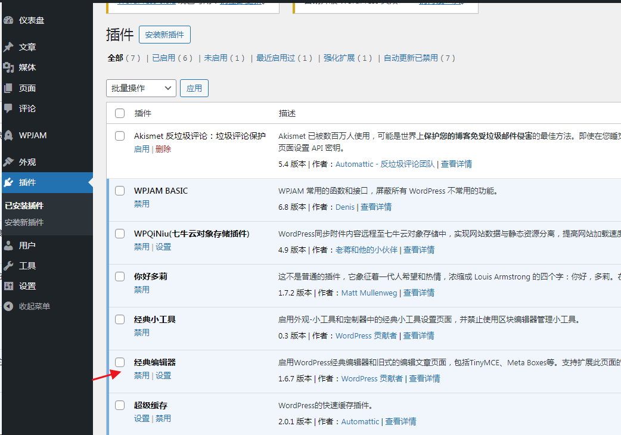Open the 页面 sidebar menu
The image size is (621, 435).
(x=27, y=88)
